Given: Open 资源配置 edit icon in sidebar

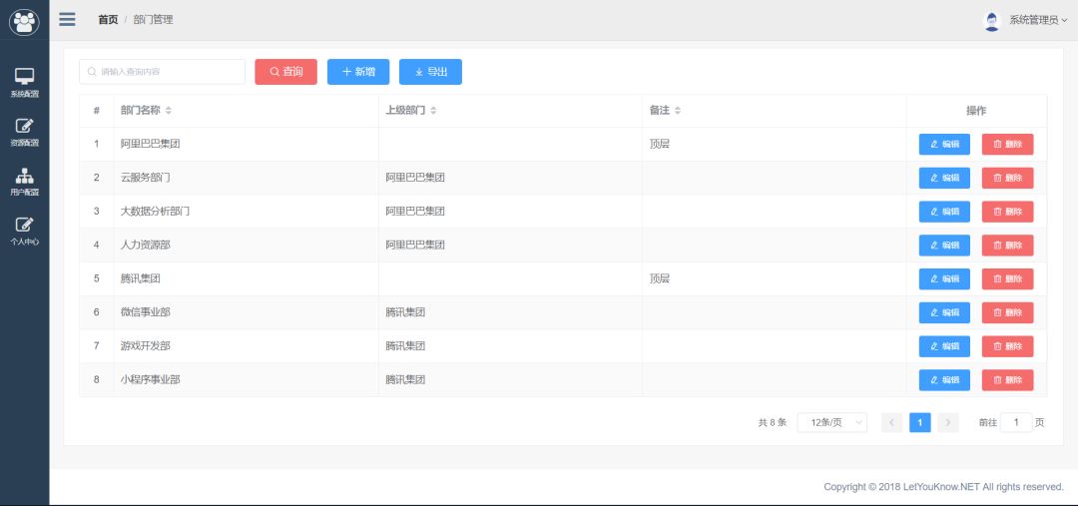Looking at the screenshot, I should [24, 126].
